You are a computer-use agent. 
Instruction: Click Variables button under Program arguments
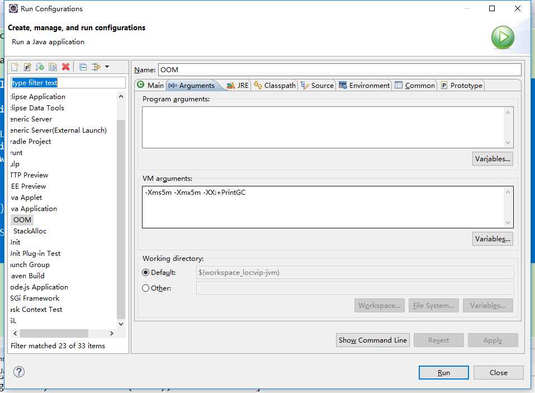tap(493, 159)
